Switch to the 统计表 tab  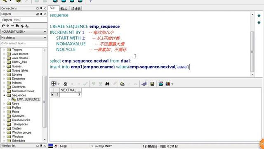tap(76, 8)
